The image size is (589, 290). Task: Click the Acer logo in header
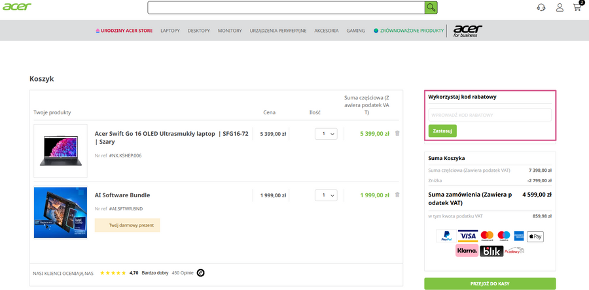14,7
